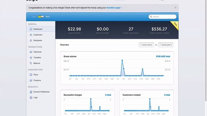Click the search magnifier icon

(151, 17)
